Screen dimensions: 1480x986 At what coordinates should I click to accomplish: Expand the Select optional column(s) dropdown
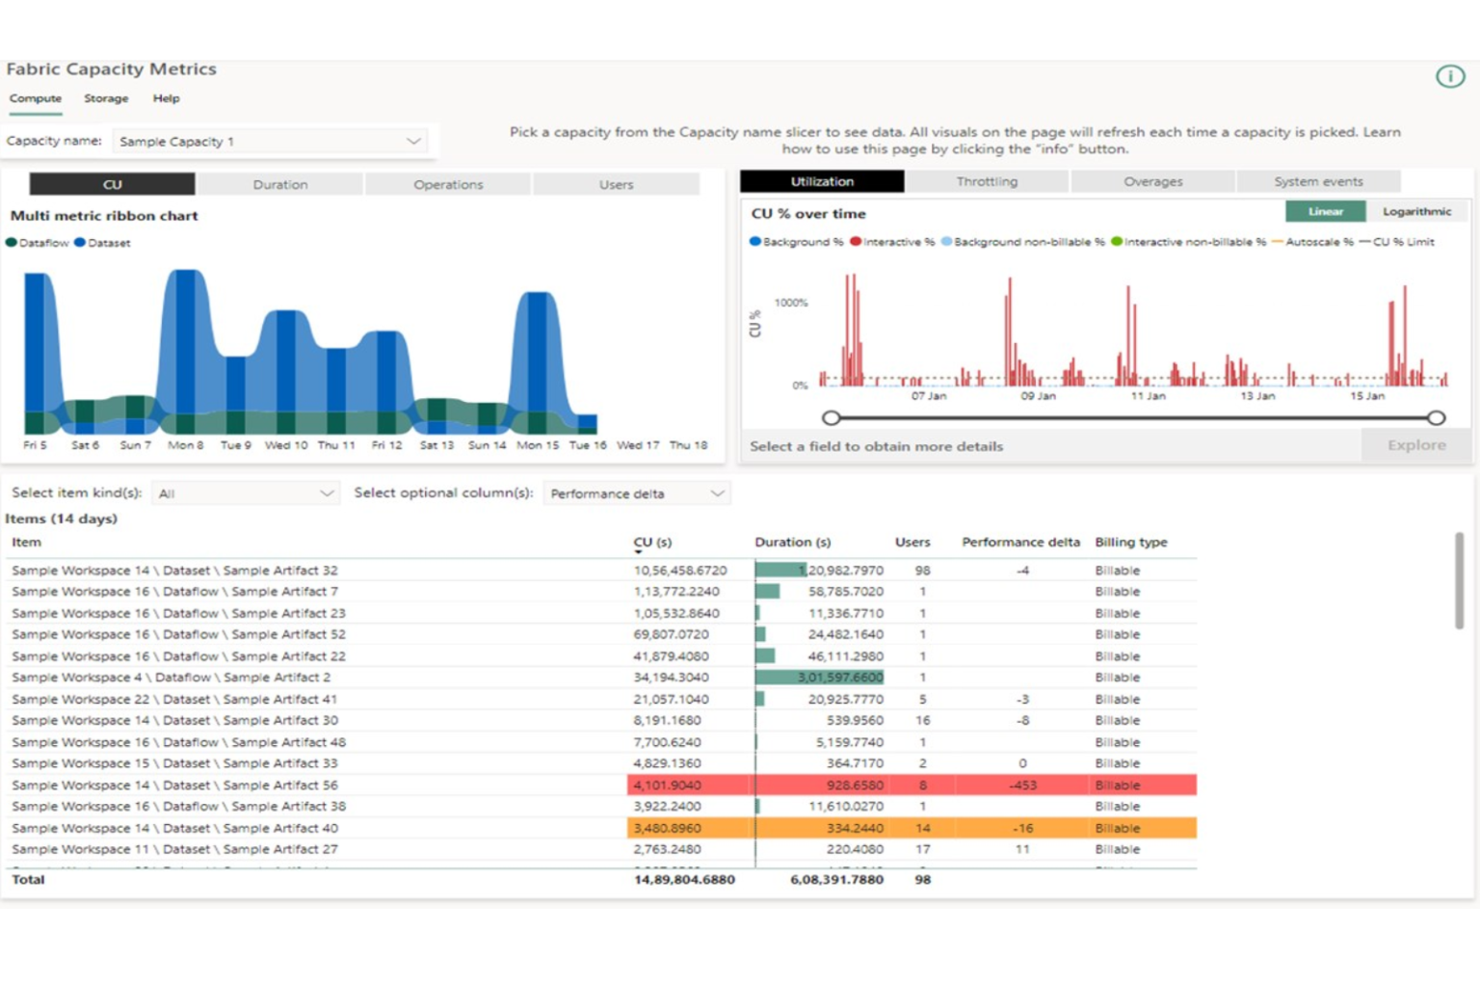637,493
